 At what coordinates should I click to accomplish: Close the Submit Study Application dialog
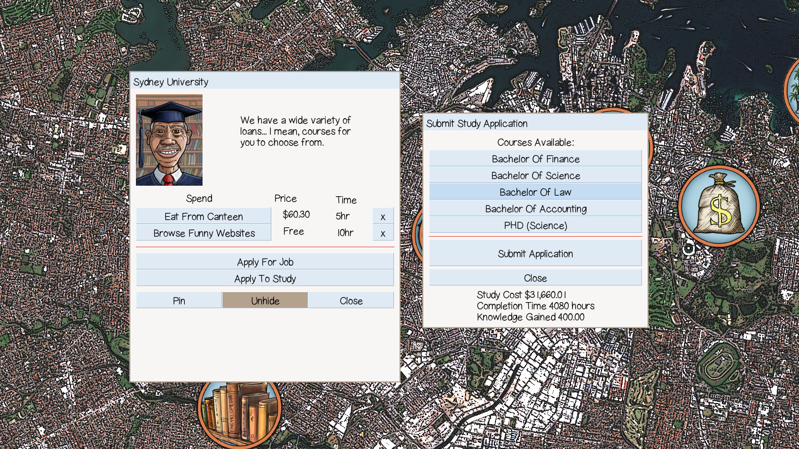tap(535, 278)
